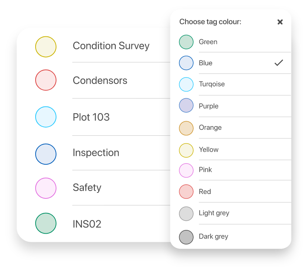The height and width of the screenshot is (273, 308).
Task: Choose the Light grey swatch
Action: pos(186,214)
